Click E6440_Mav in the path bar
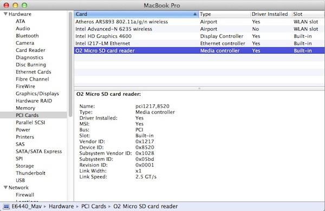 coord(27,206)
